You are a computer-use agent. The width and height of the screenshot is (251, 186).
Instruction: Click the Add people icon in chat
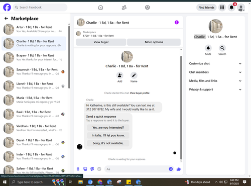pos(120,75)
